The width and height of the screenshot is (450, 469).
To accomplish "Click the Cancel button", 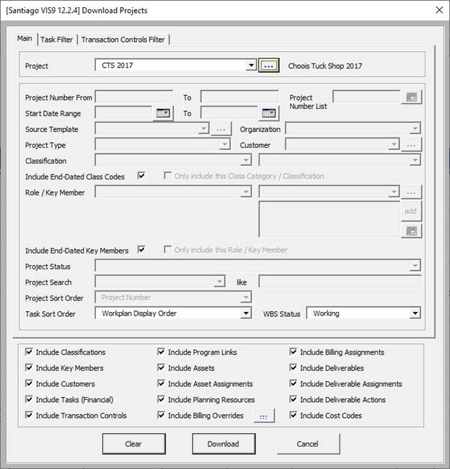I will point(309,444).
